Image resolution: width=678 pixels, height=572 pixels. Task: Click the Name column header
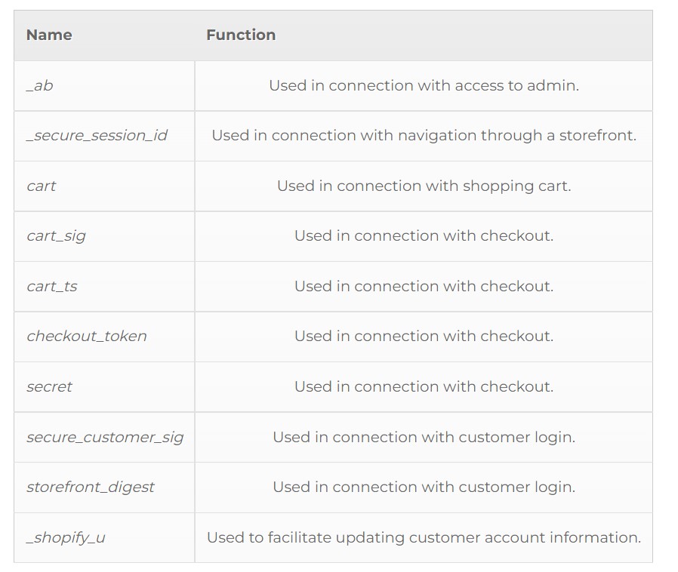click(49, 35)
